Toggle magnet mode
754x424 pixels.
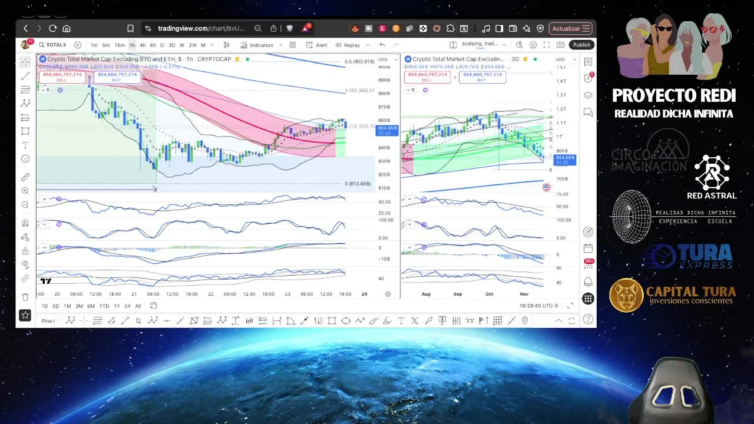(25, 223)
